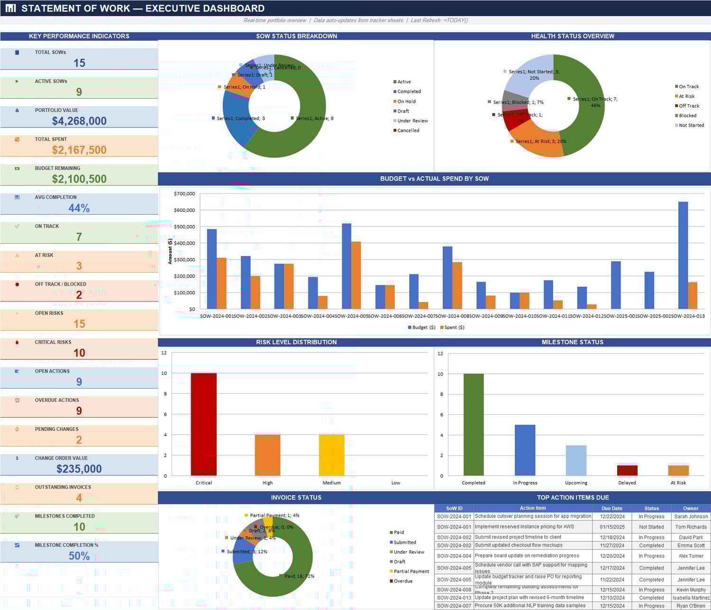This screenshot has width=711, height=610.
Task: Click the Change Order Value dollar icon
Action: pyautogui.click(x=17, y=458)
